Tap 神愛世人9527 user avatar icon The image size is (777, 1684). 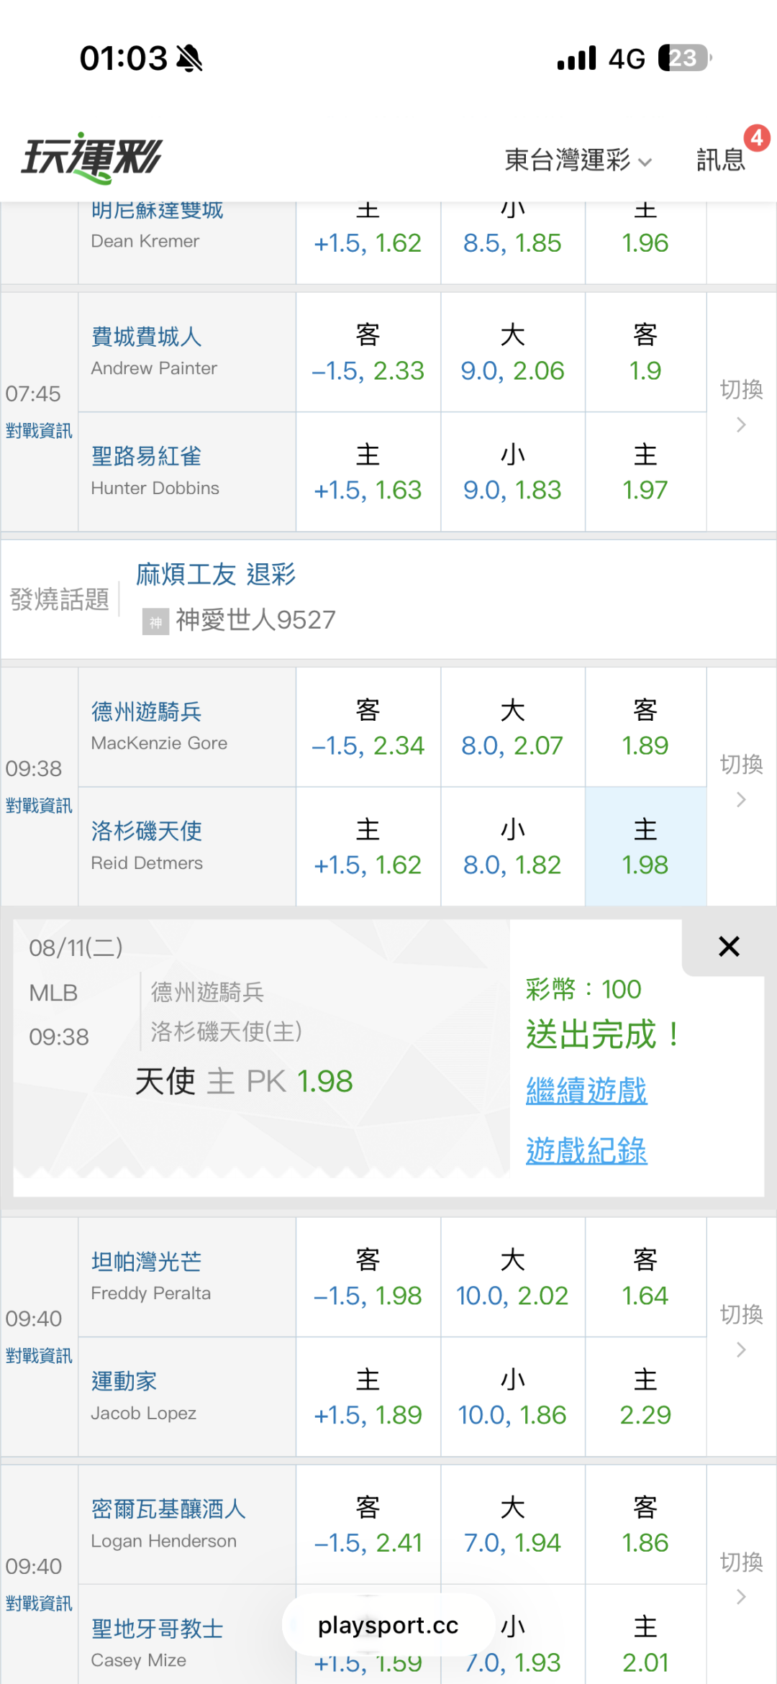[155, 622]
